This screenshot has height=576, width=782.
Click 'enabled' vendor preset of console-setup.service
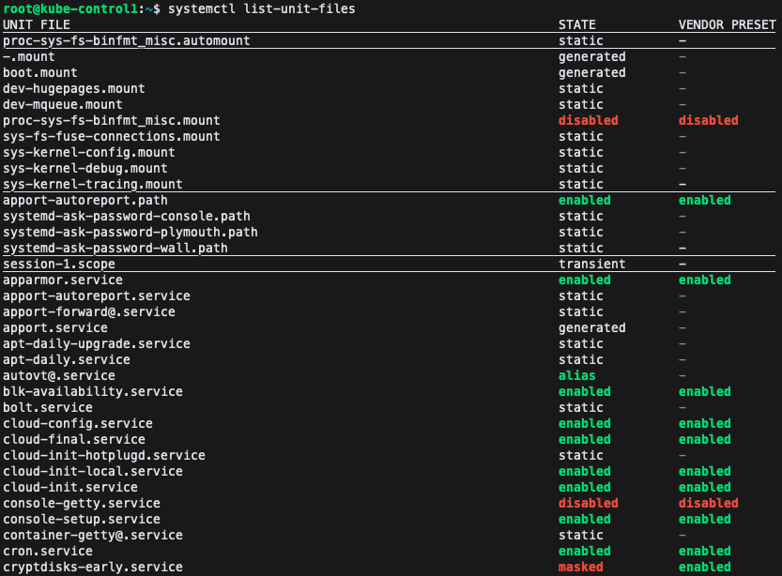click(x=705, y=519)
